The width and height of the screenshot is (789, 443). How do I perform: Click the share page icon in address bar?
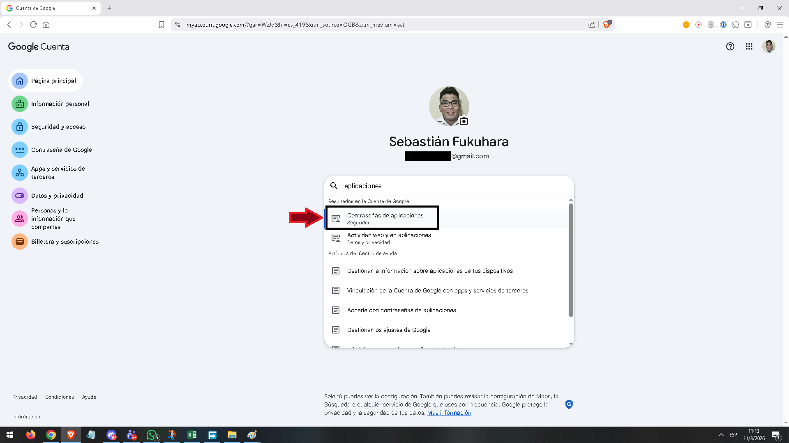point(591,25)
